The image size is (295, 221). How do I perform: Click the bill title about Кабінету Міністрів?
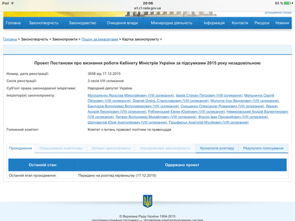pos(147,63)
